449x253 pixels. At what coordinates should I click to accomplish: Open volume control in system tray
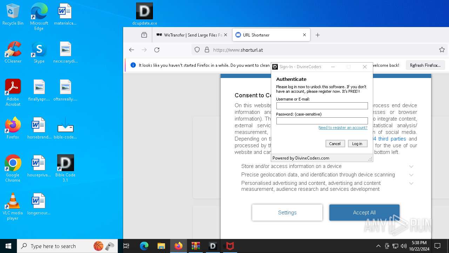click(404, 246)
